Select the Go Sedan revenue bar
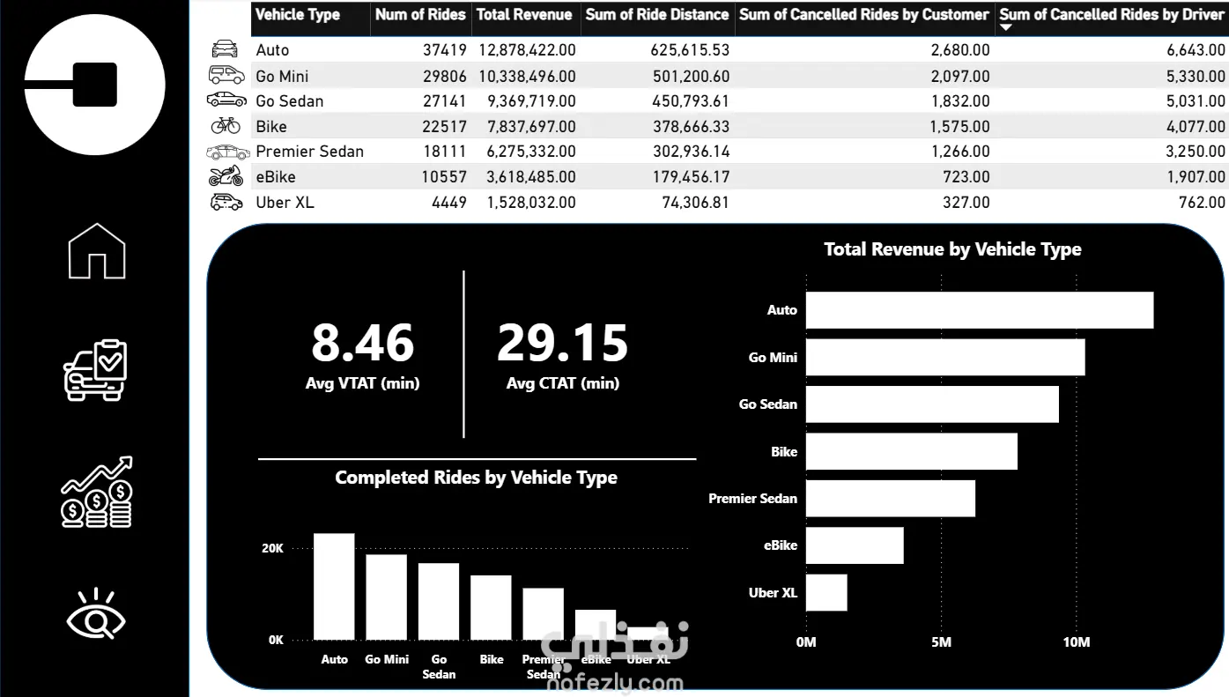This screenshot has height=697, width=1229. pyautogui.click(x=932, y=404)
